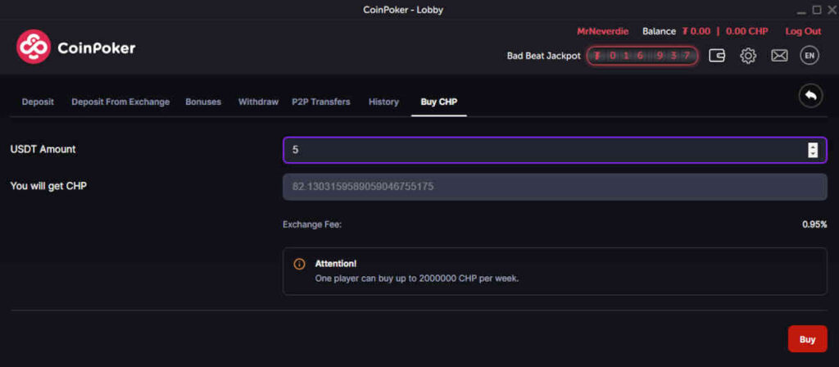
Task: Open the messages envelope icon
Action: coord(779,56)
